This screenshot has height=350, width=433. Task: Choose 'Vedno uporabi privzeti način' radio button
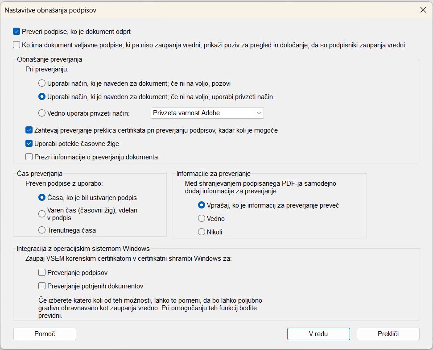point(42,113)
